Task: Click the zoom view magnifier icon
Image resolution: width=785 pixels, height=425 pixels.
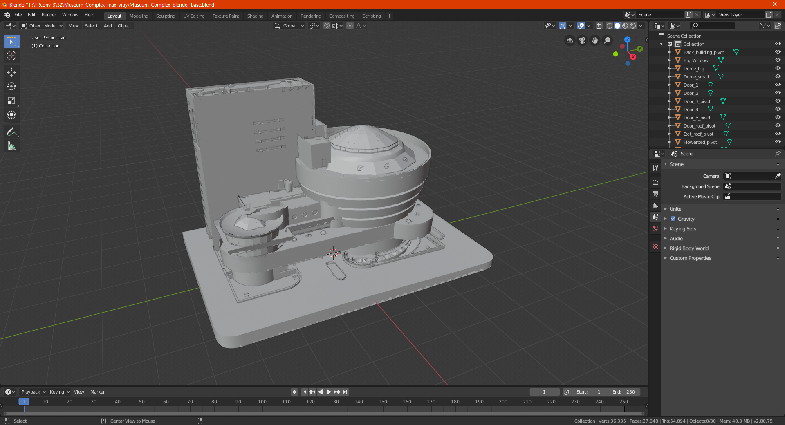Action: (x=608, y=40)
